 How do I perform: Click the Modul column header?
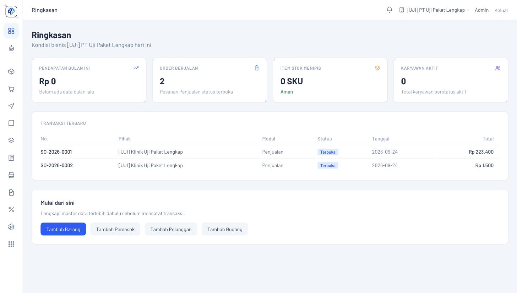tap(269, 139)
